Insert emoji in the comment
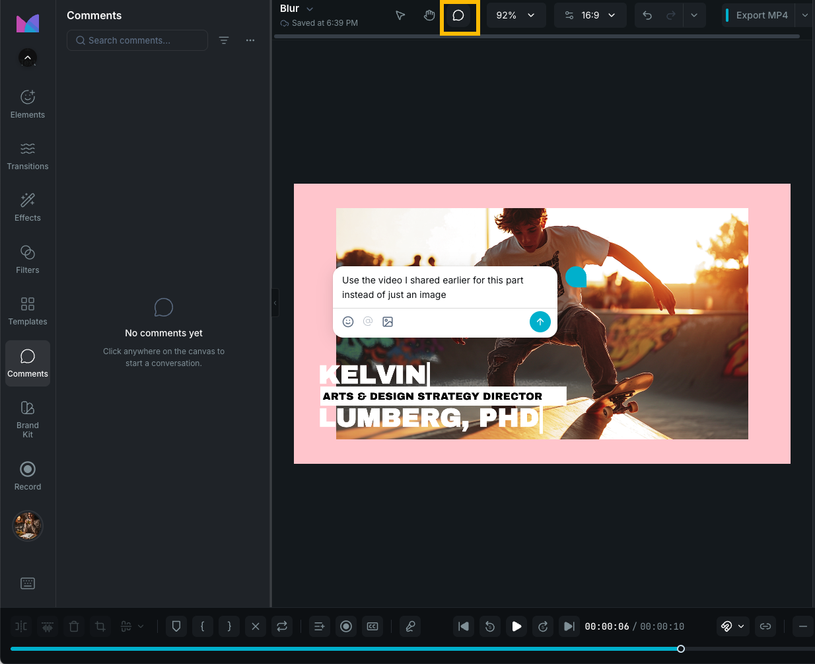This screenshot has width=815, height=664. pyautogui.click(x=348, y=322)
